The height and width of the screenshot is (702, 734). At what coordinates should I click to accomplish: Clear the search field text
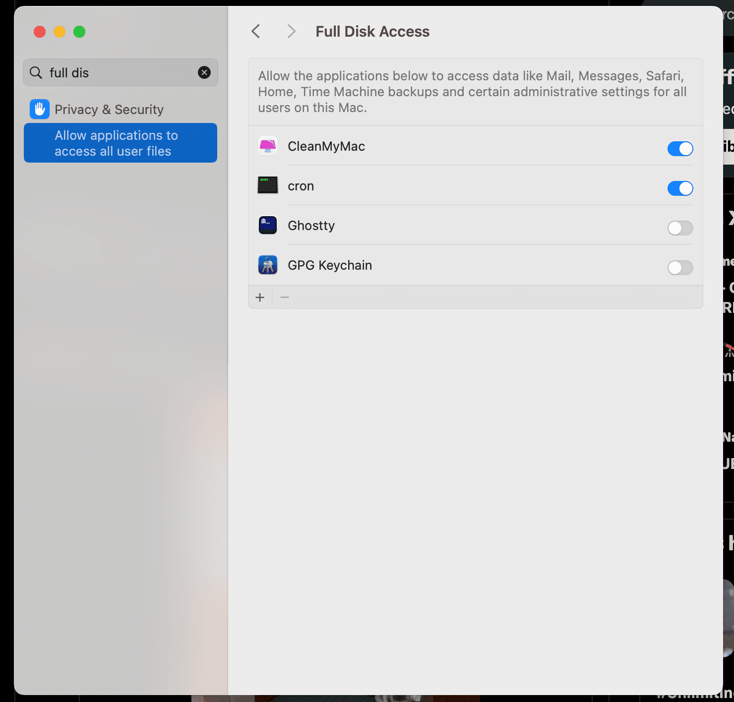(x=204, y=72)
